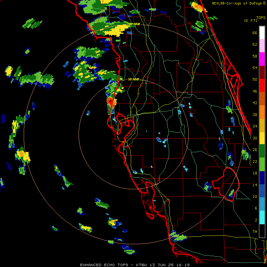
Task: Click the 14 value on the scale
Action: click(x=255, y=185)
